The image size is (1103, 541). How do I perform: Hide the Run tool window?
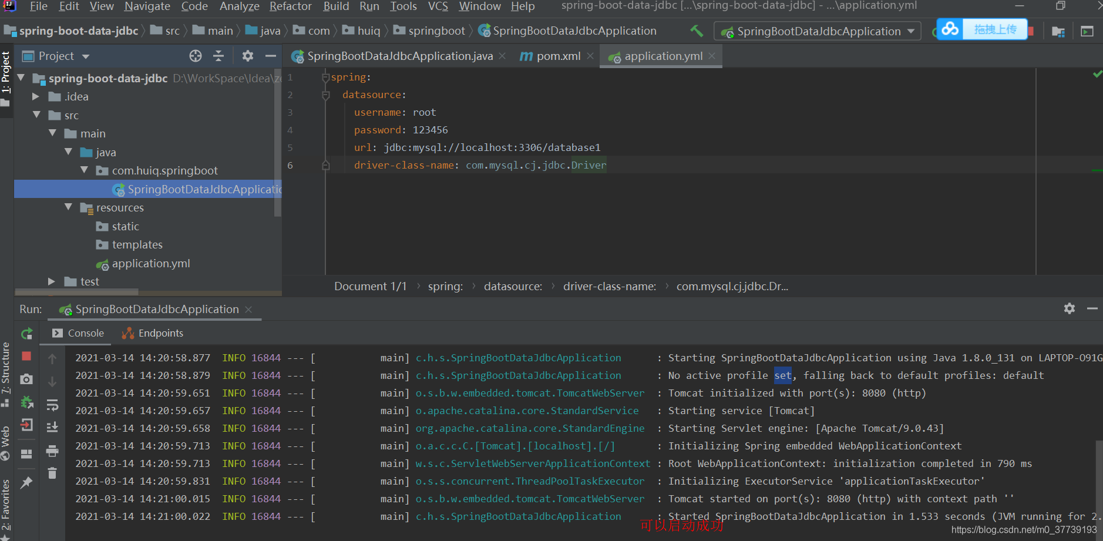coord(1092,308)
